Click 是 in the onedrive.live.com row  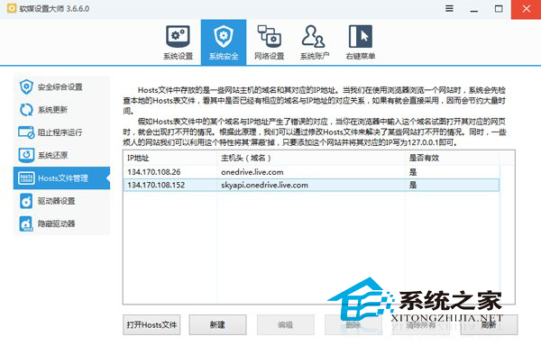[413, 172]
